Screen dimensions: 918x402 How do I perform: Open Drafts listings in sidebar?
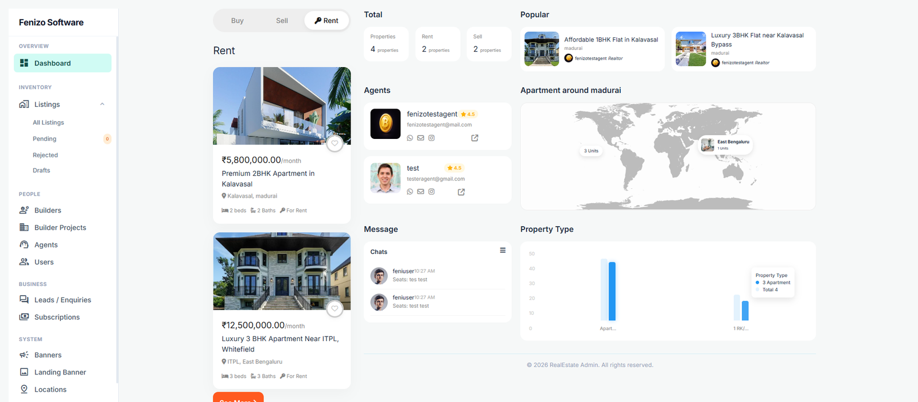(x=41, y=171)
